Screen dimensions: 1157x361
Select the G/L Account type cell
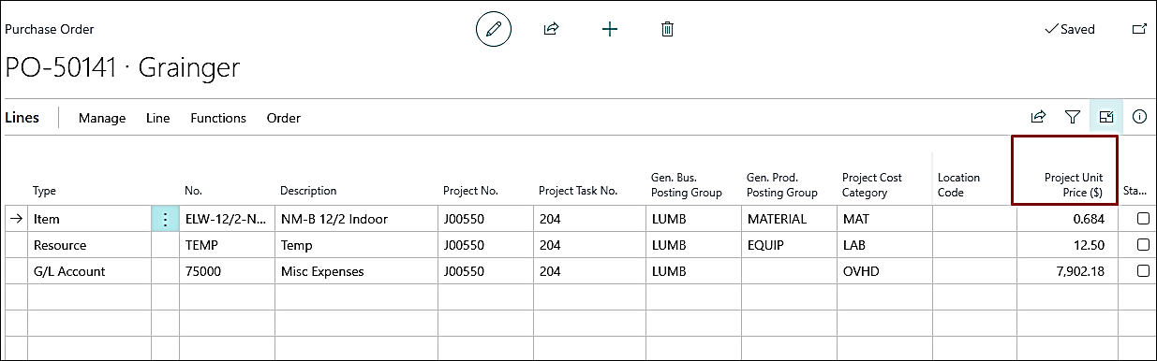[x=89, y=271]
